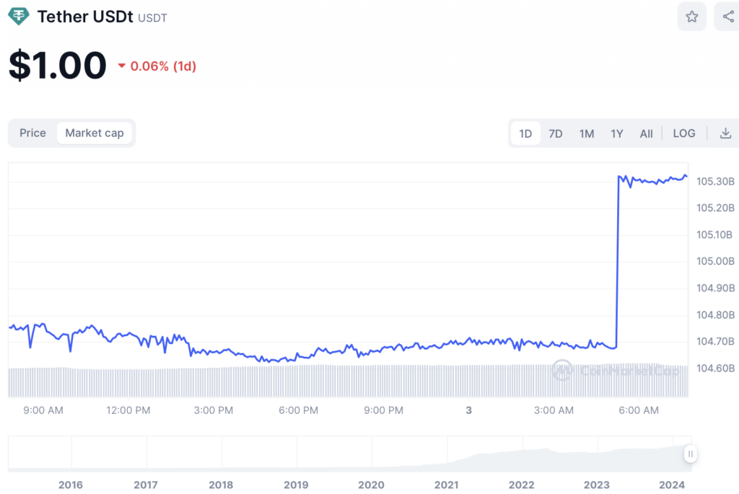Click the 2024 year on timeline
739x494 pixels.
click(672, 485)
